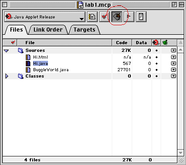Click the File column header
This screenshot has height=165, width=186.
(64, 43)
